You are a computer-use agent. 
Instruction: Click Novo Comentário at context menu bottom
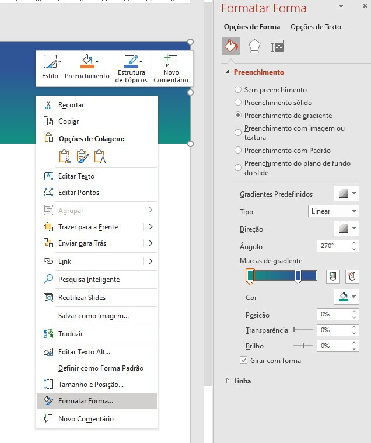(x=97, y=419)
